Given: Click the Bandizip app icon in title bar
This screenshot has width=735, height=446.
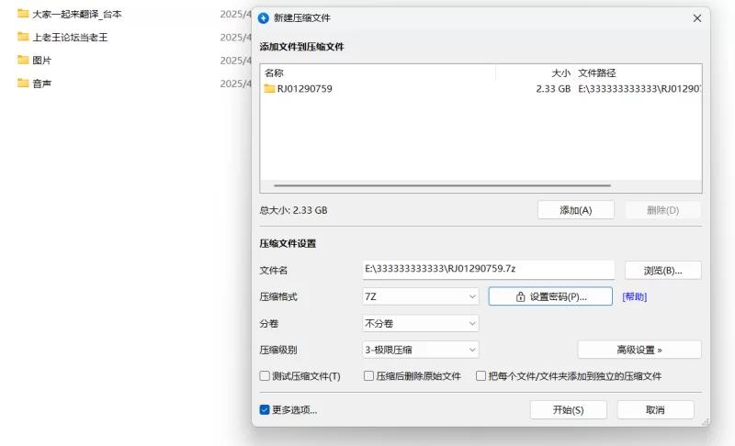Looking at the screenshot, I should (x=264, y=18).
